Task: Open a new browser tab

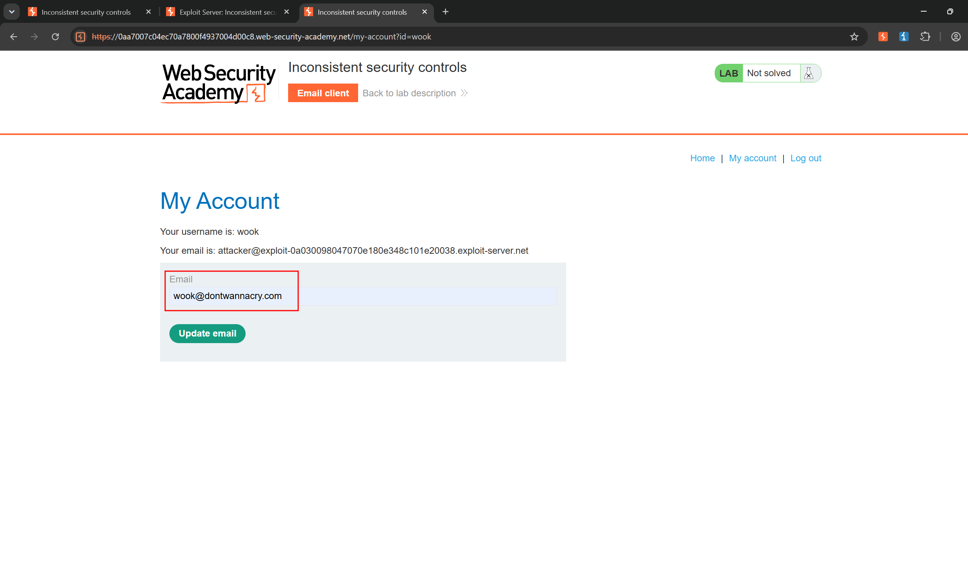Action: click(446, 12)
